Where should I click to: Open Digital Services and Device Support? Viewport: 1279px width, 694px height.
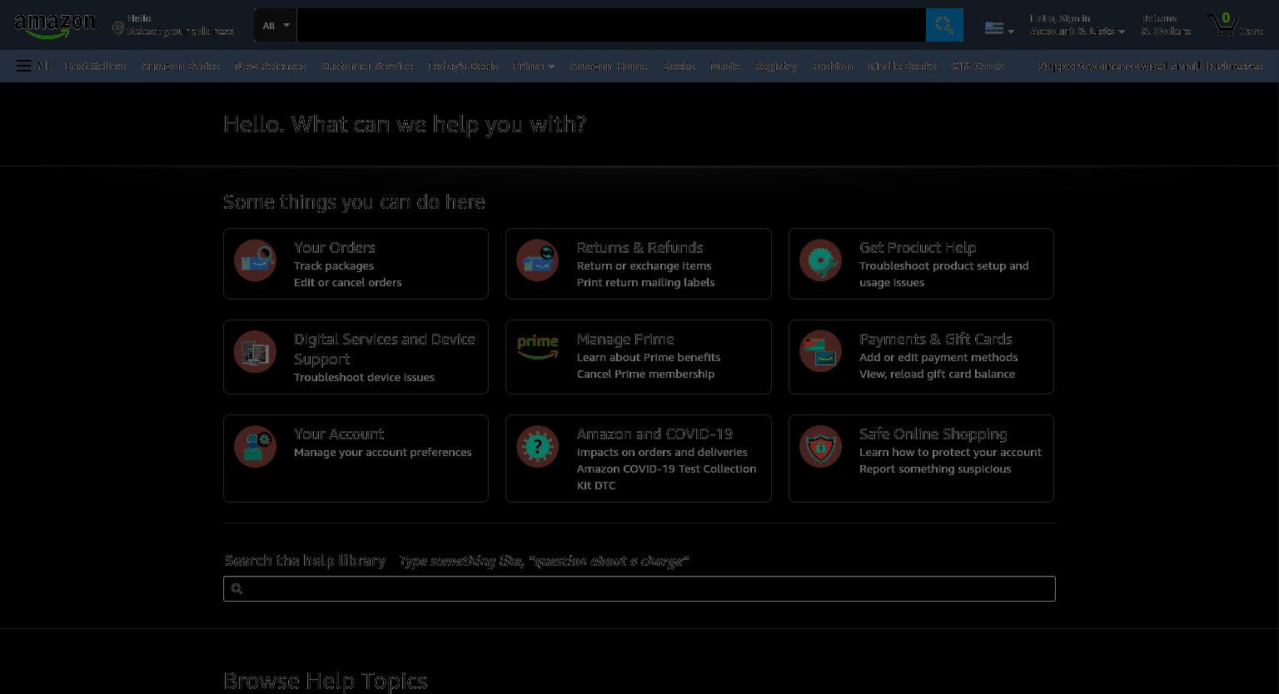(x=385, y=349)
